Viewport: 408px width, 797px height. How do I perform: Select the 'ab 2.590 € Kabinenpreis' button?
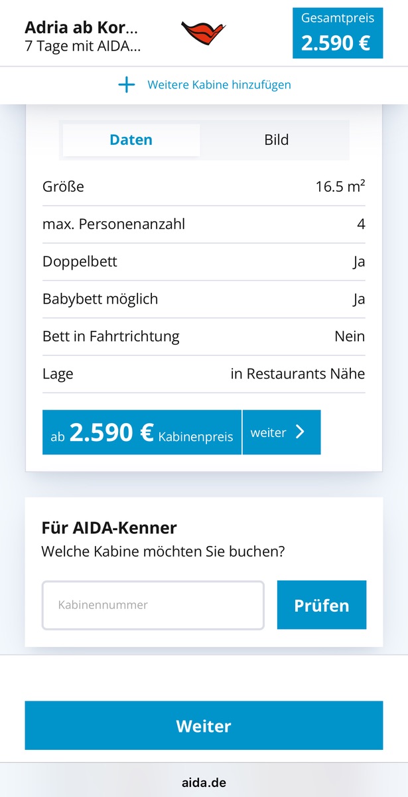click(142, 433)
